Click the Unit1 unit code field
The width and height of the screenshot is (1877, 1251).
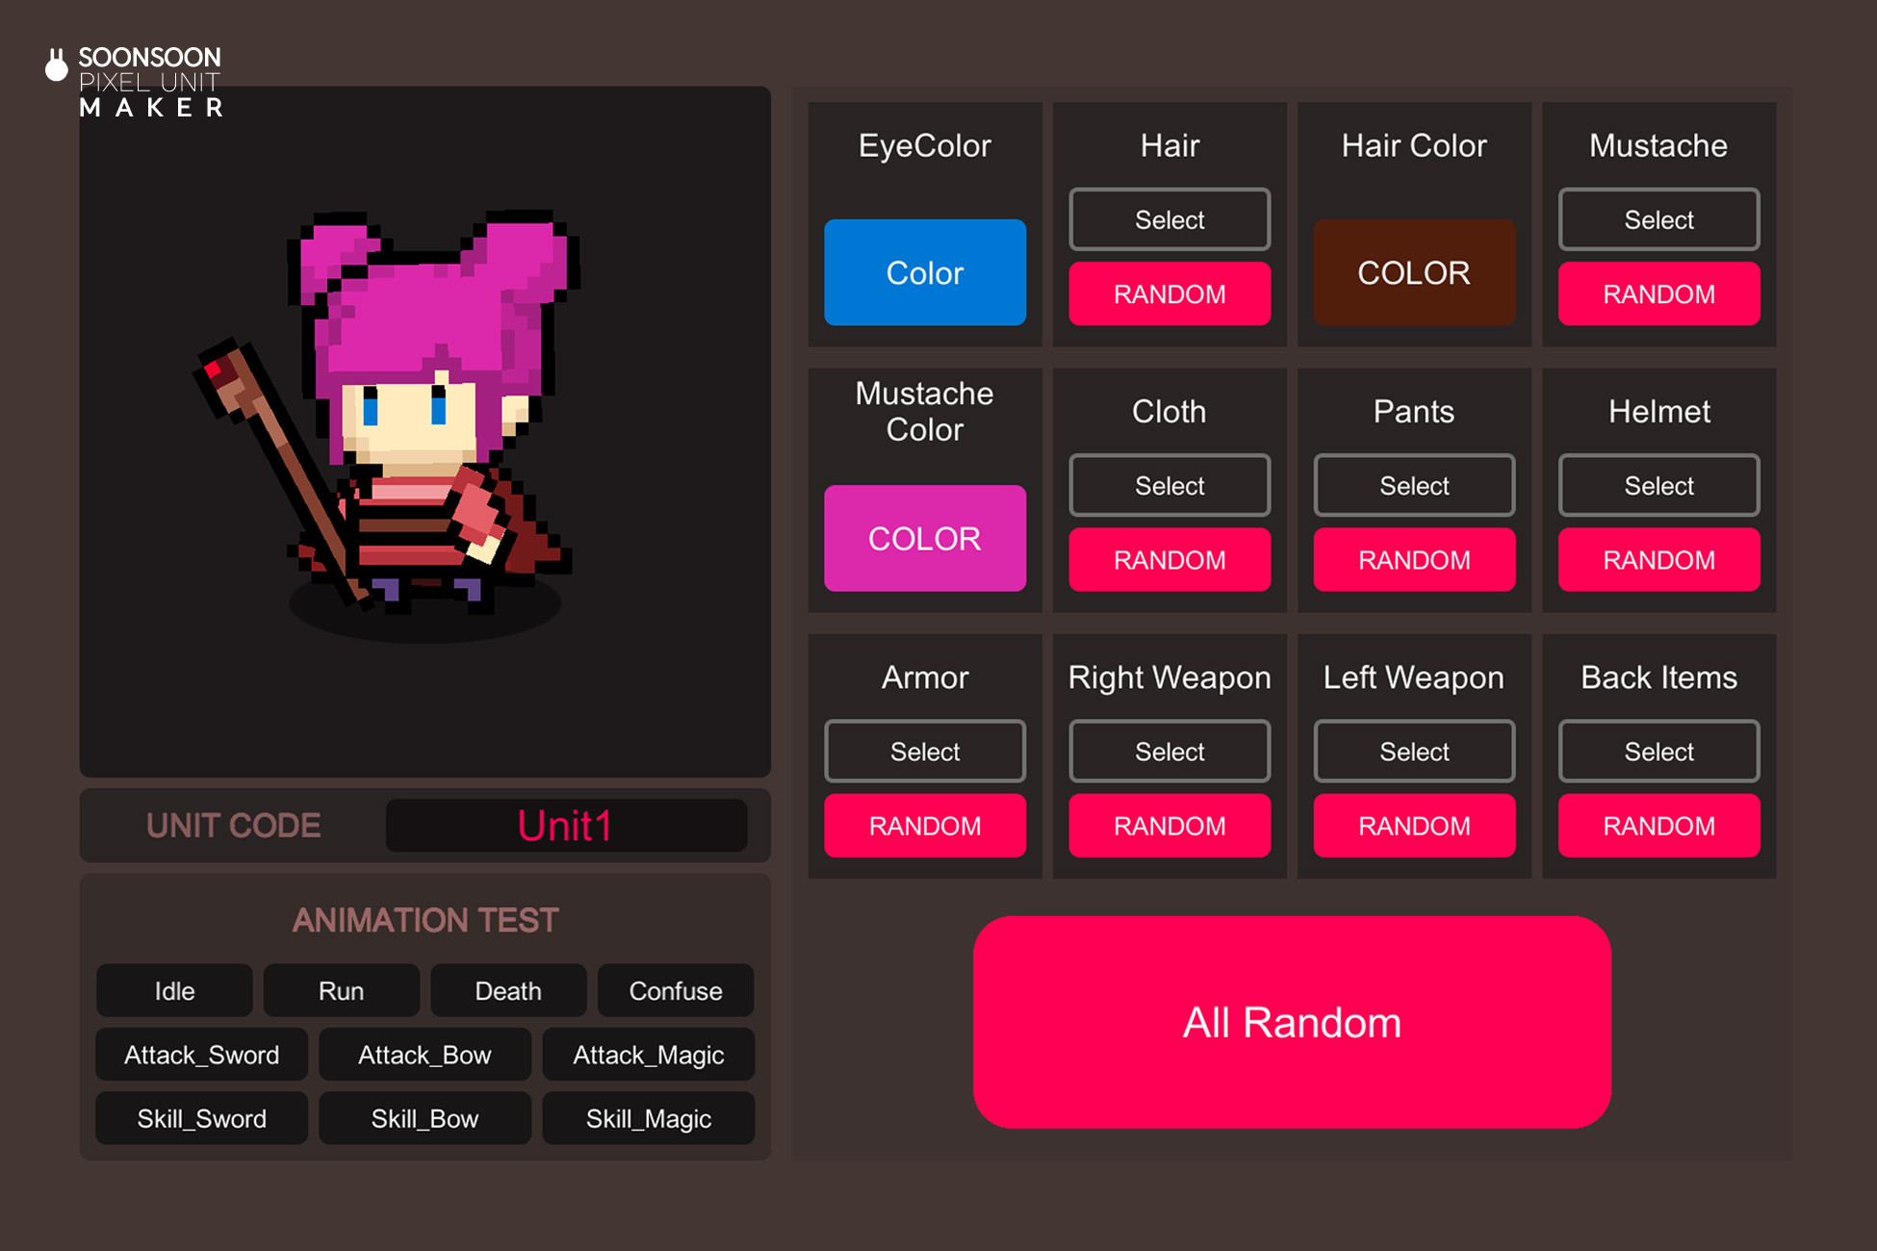[x=566, y=825]
